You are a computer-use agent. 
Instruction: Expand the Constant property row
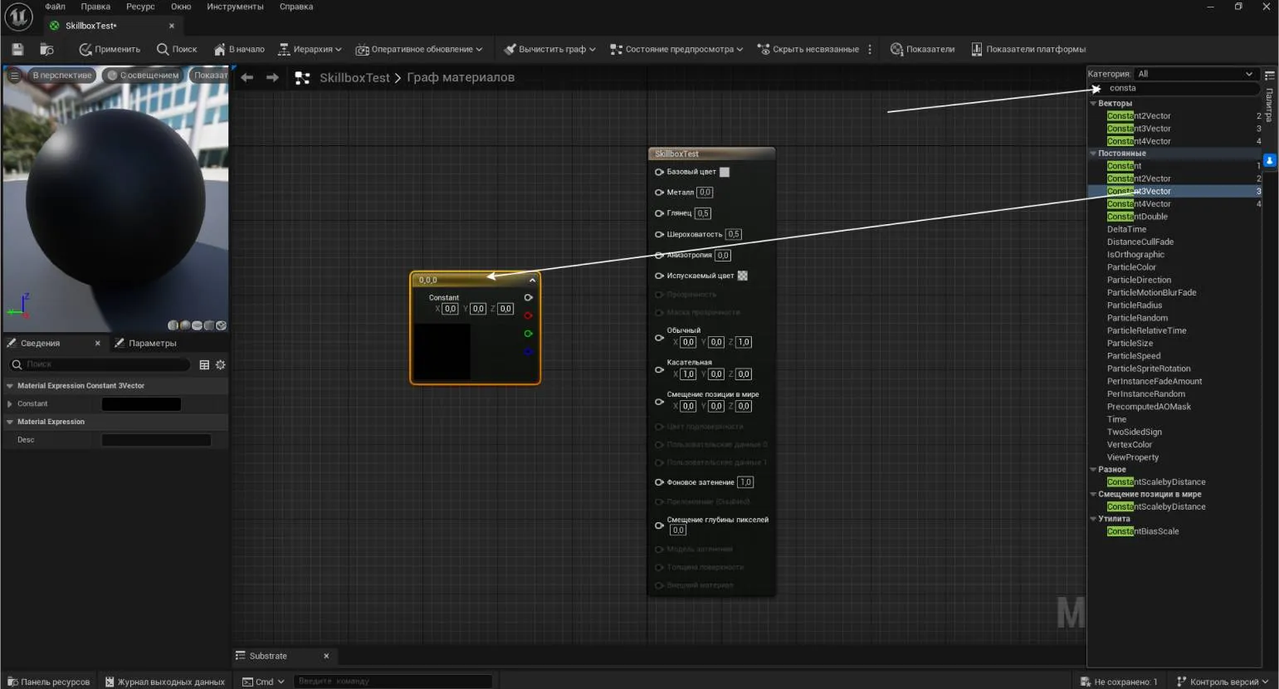10,404
